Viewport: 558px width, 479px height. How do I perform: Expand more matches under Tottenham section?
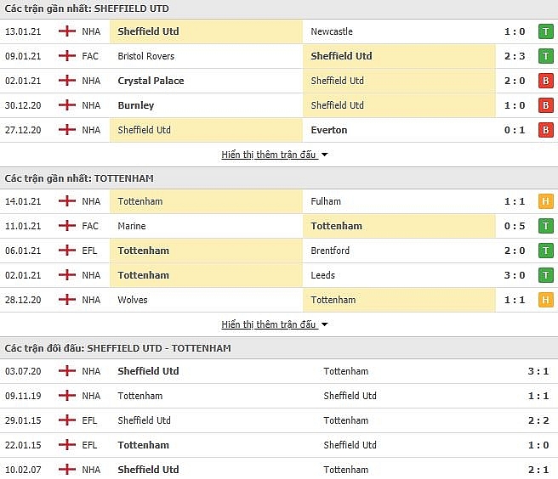269,324
